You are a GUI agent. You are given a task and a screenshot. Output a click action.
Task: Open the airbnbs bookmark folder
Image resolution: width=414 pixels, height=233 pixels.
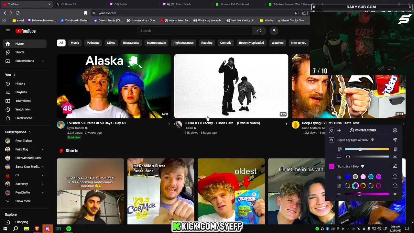pos(266,20)
